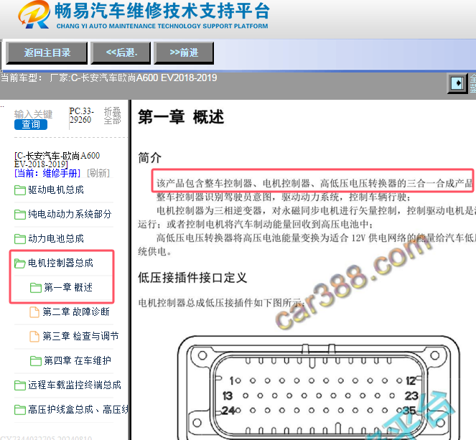Click the 返回主目录 button
This screenshot has height=440, width=476.
(47, 53)
